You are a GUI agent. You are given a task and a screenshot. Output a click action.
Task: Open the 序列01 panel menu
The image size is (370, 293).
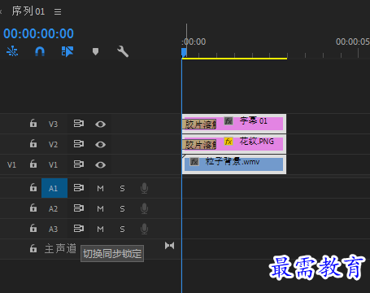pyautogui.click(x=58, y=11)
